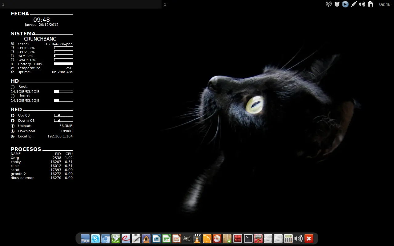Open the notepad text editor icon
Viewport: 394px width, 246px height.
tap(136, 239)
